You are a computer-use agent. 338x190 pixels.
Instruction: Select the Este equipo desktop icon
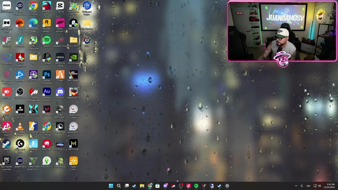click(7, 59)
